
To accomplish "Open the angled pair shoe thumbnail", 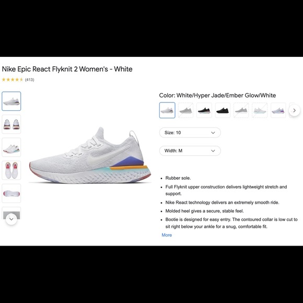I will pos(11,147).
